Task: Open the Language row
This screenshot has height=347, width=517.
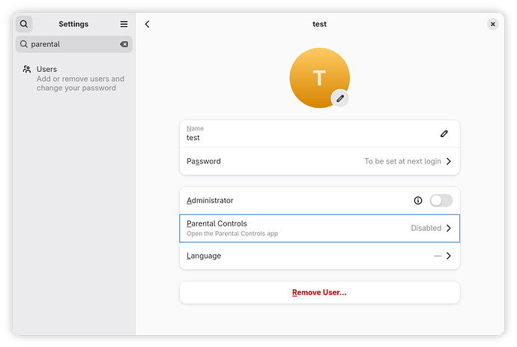Action: click(x=319, y=256)
